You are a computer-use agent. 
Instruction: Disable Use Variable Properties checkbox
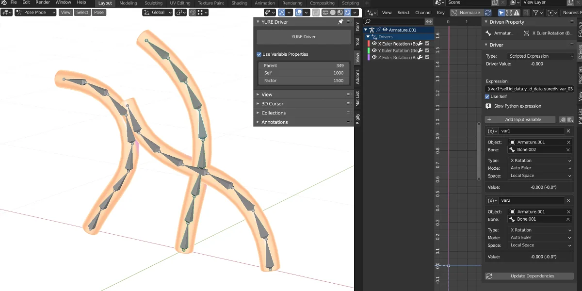[259, 54]
